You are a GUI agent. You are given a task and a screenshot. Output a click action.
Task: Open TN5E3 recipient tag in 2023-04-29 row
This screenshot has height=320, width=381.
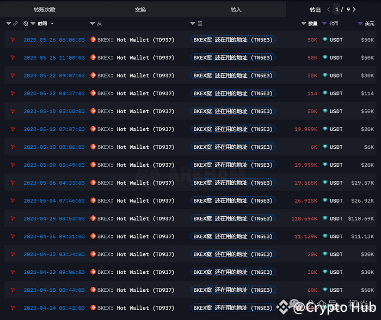(x=233, y=218)
